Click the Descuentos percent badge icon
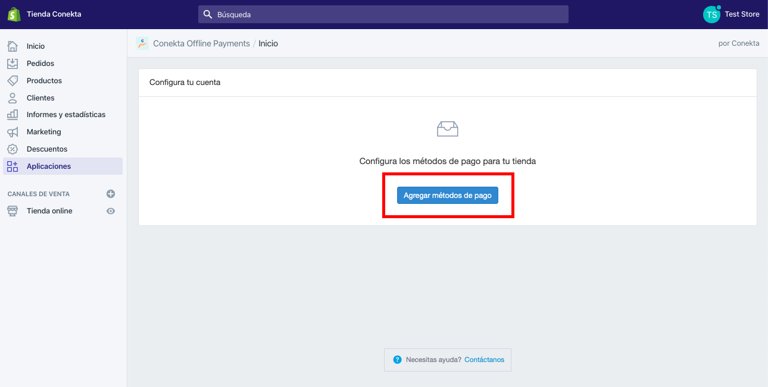 click(13, 149)
